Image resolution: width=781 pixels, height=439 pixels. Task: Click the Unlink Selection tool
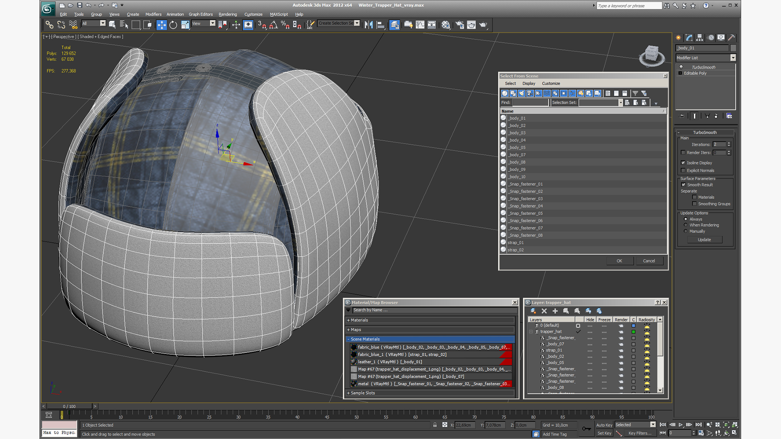pyautogui.click(x=61, y=25)
